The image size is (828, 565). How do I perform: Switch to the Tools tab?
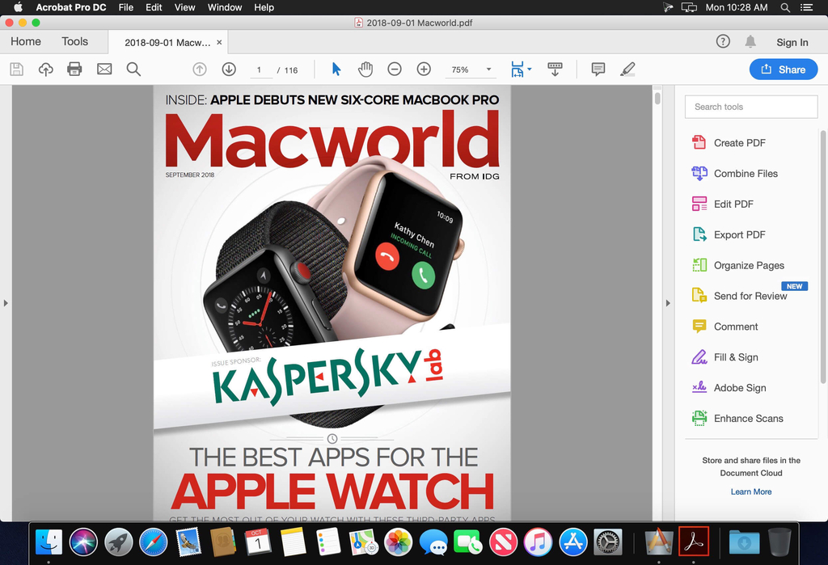point(74,41)
